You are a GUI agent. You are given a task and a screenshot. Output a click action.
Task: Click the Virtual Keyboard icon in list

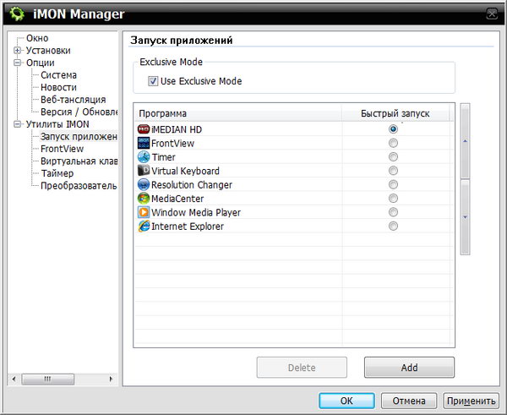coord(144,171)
